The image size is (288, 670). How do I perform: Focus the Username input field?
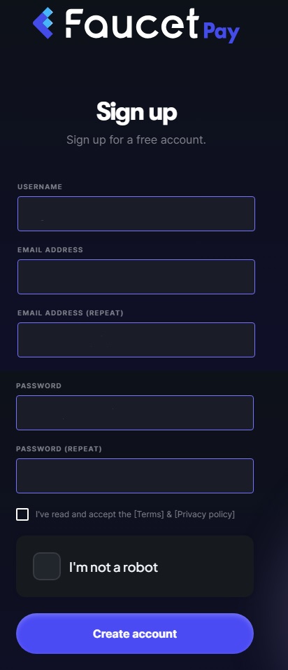[136, 214]
